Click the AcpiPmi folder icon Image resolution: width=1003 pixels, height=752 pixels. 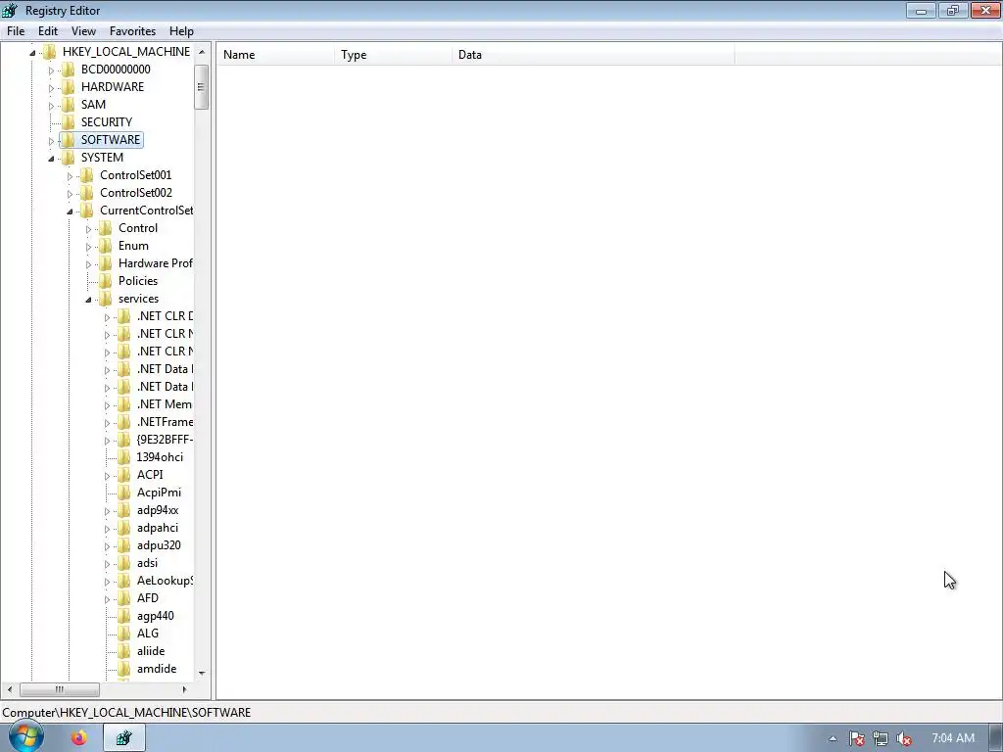coord(124,493)
